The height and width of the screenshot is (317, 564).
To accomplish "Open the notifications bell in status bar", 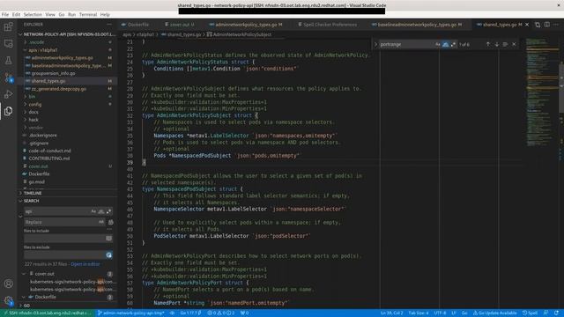I will pos(556,313).
